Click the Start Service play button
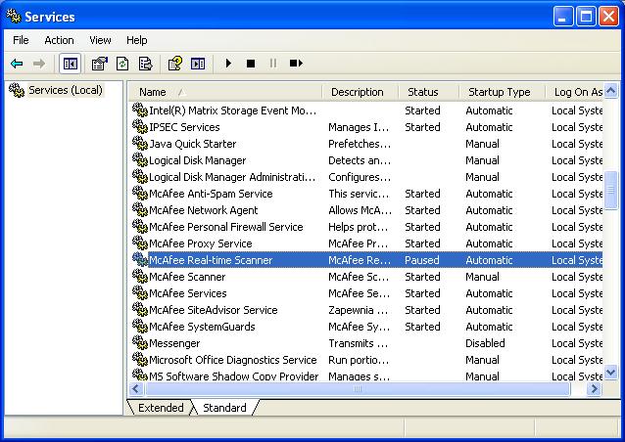The width and height of the screenshot is (625, 442). click(228, 64)
